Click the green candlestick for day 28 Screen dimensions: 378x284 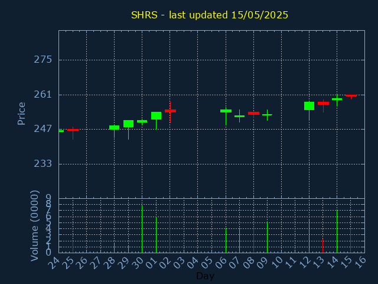click(114, 128)
